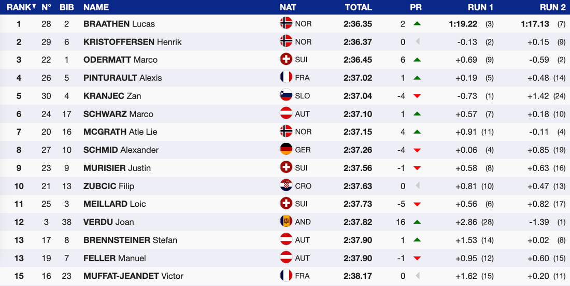Click France flag in Pinturault Alexis row
This screenshot has width=570, height=286.
coord(286,78)
